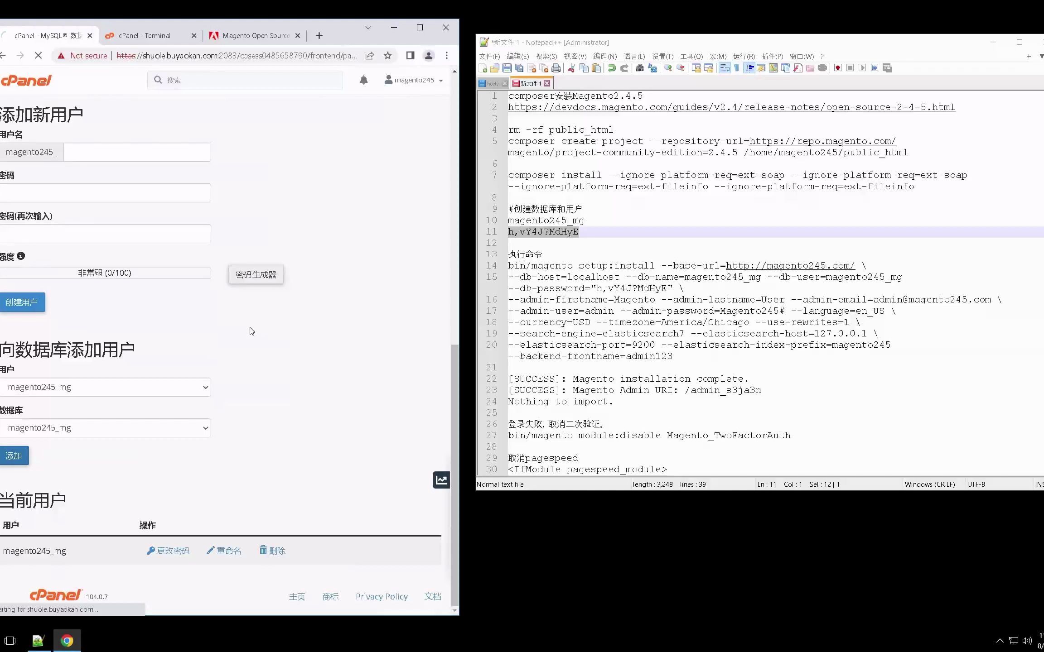Click the devdocs.magento.com URL in Notepad++
1044x652 pixels.
point(731,107)
